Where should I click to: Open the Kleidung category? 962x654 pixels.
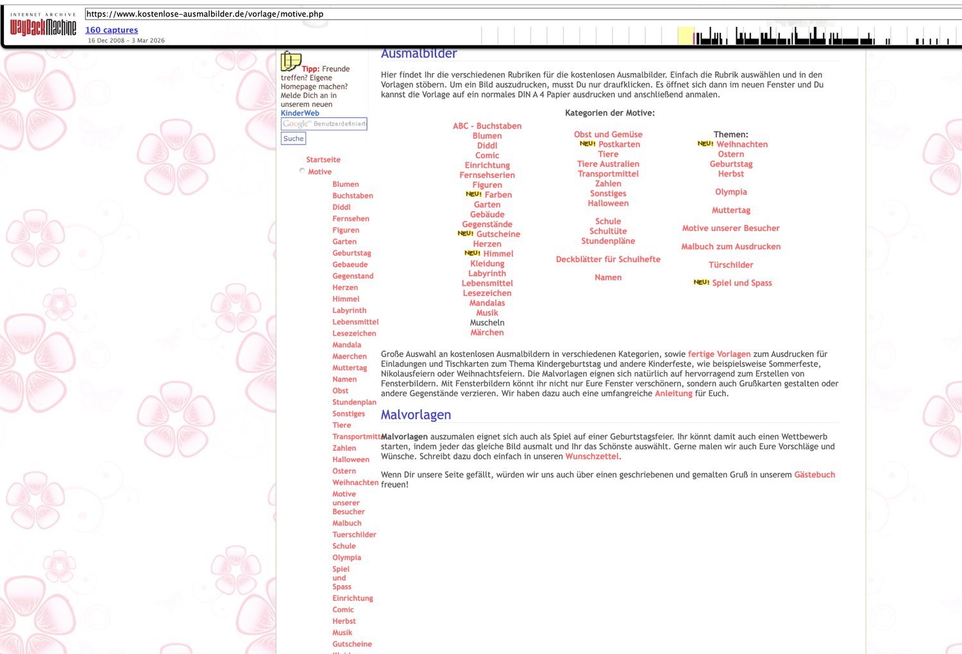pos(487,264)
